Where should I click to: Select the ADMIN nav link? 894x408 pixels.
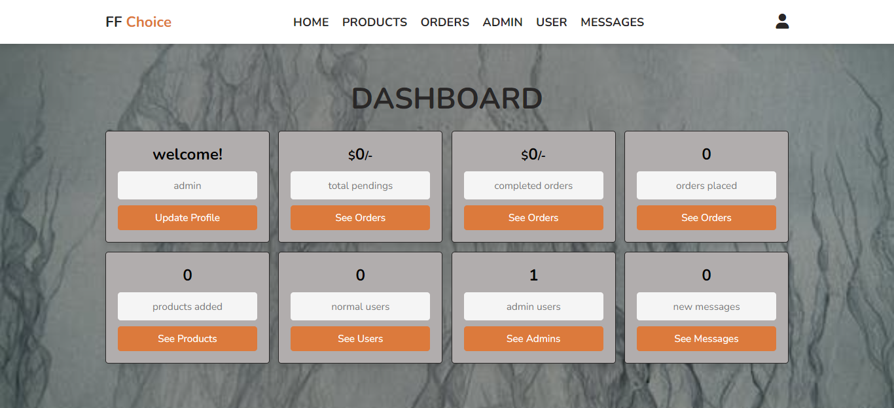point(502,22)
